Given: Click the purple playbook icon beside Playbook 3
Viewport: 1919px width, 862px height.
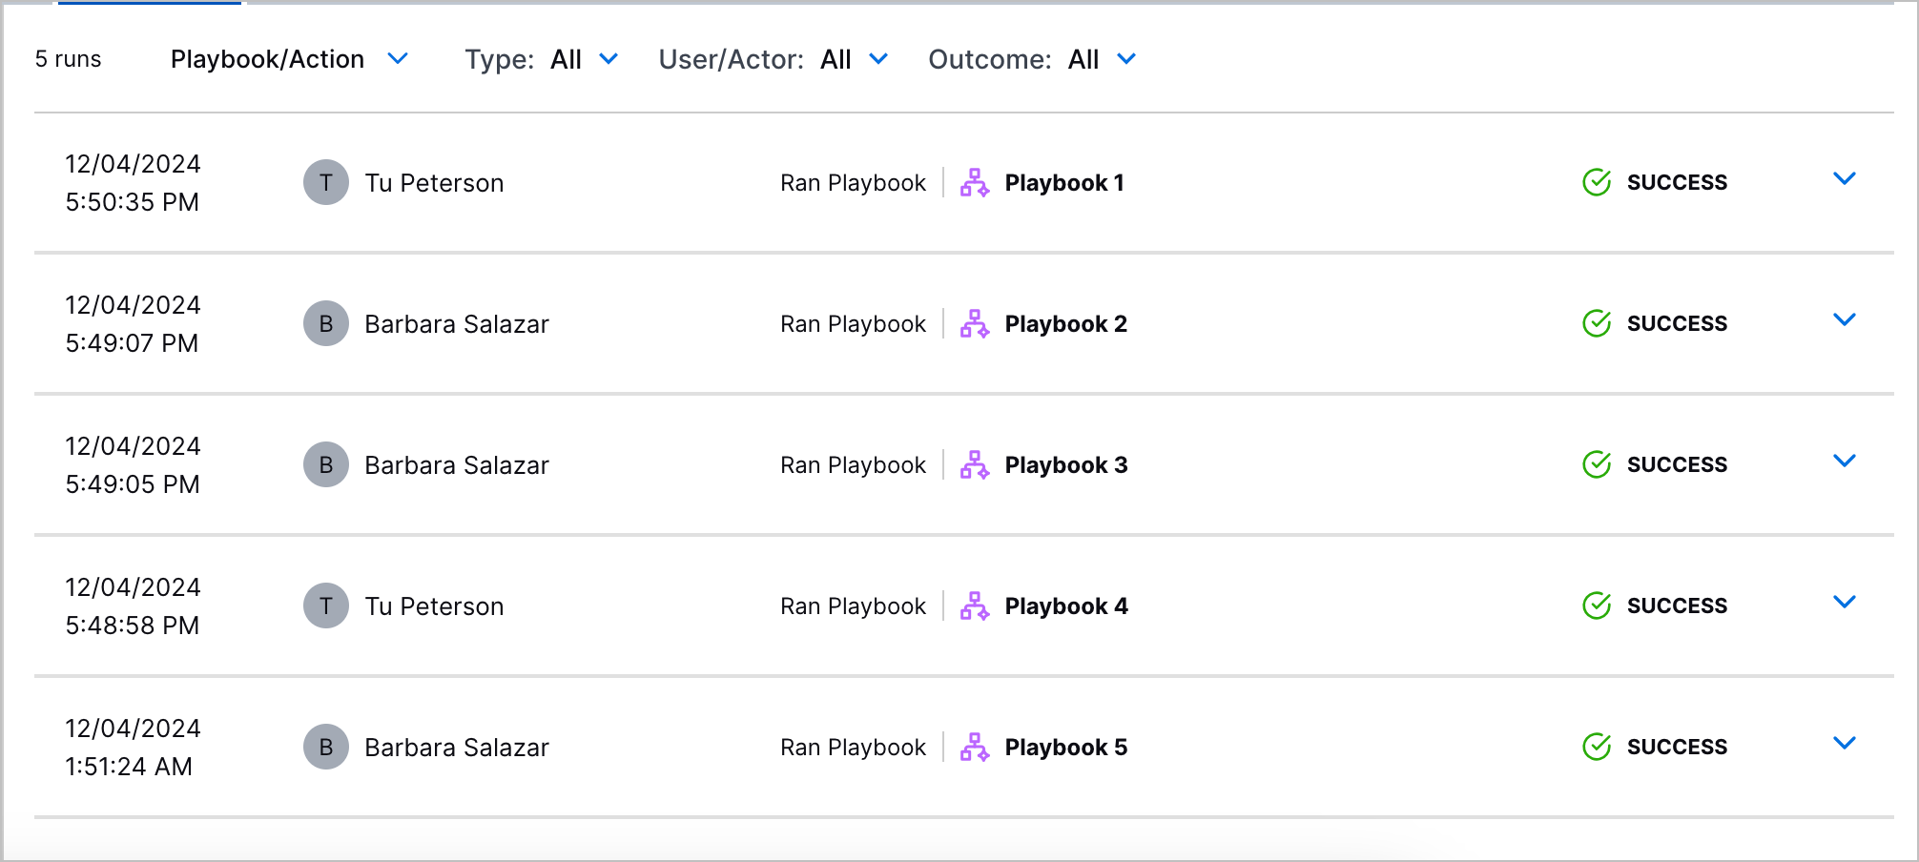Looking at the screenshot, I should point(975,464).
